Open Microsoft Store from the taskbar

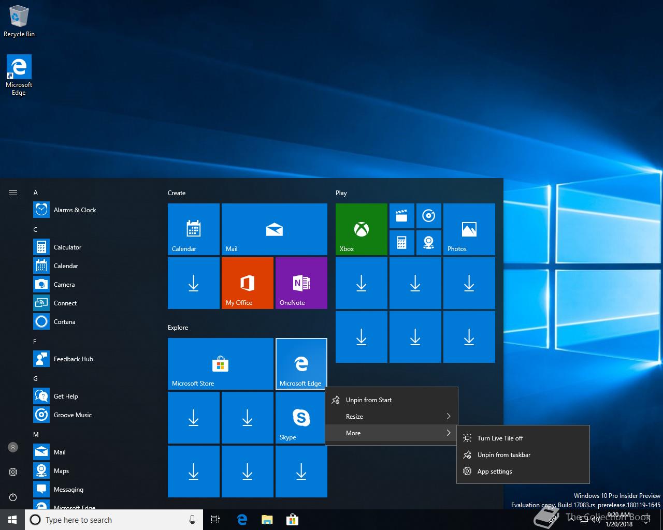pos(293,520)
